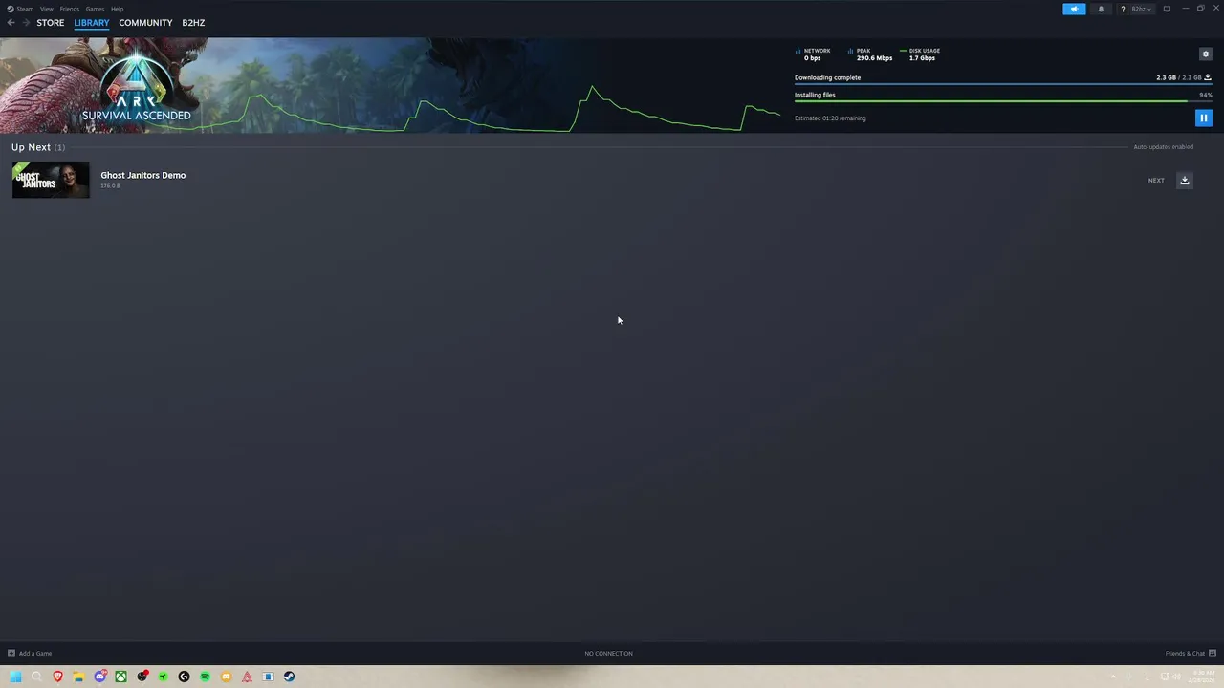
Task: Click the Auto-updates enabled text
Action: [x=1163, y=147]
